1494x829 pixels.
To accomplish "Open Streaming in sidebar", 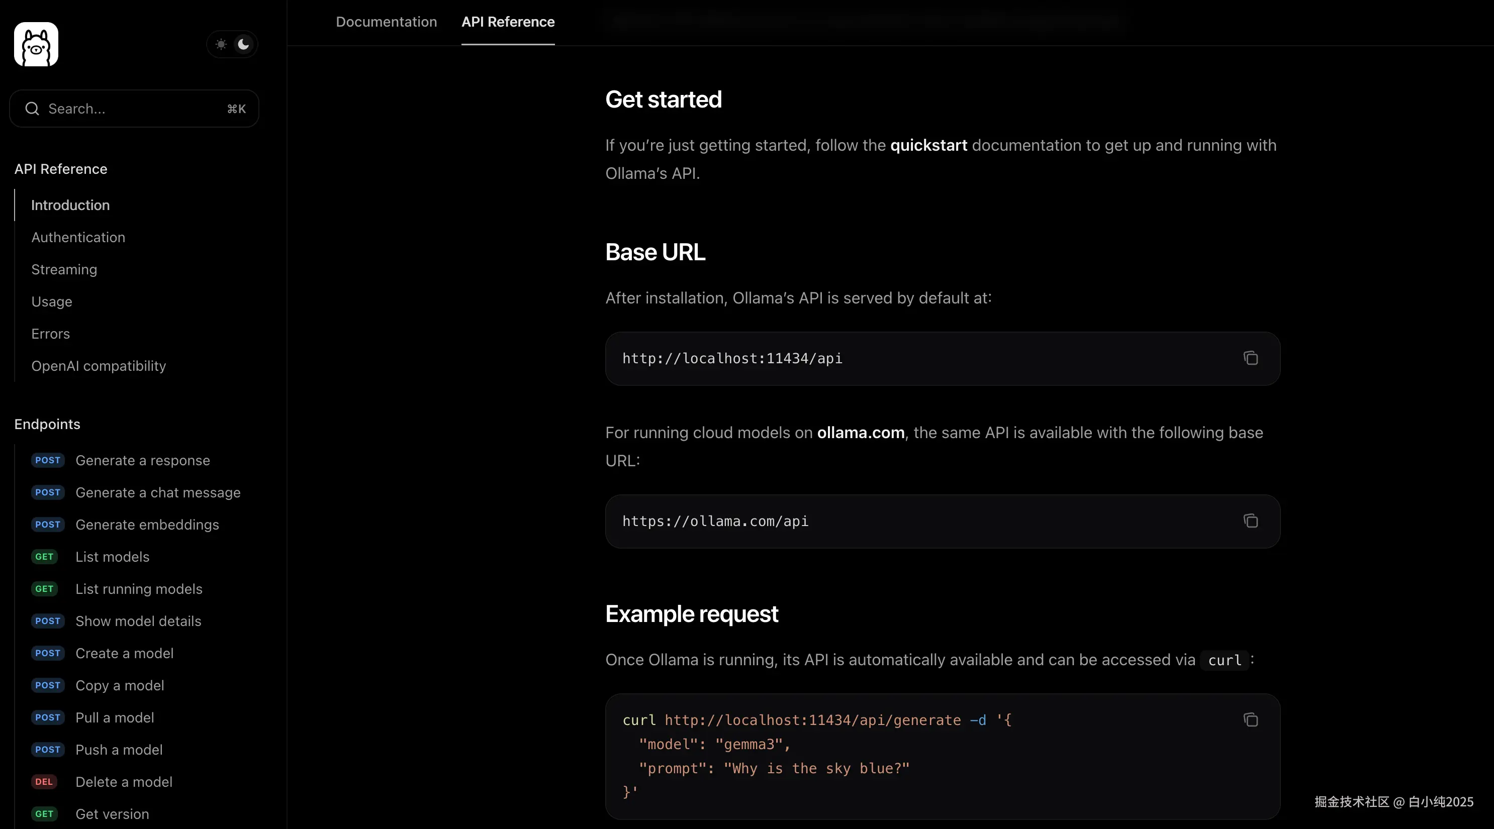I will pos(64,270).
